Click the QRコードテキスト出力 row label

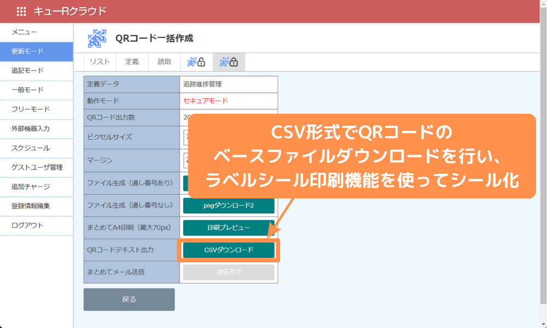[131, 250]
